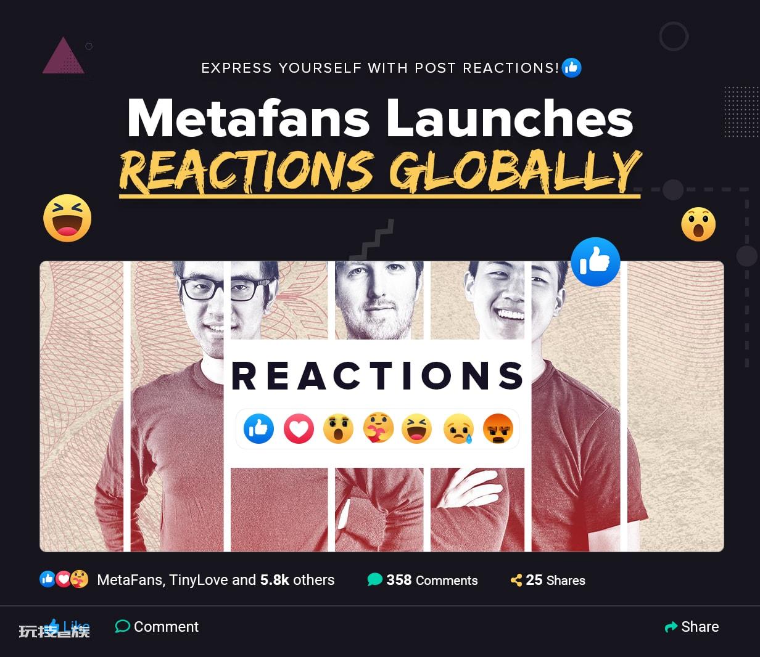The height and width of the screenshot is (657, 760).
Task: Click the Share button
Action: click(692, 627)
